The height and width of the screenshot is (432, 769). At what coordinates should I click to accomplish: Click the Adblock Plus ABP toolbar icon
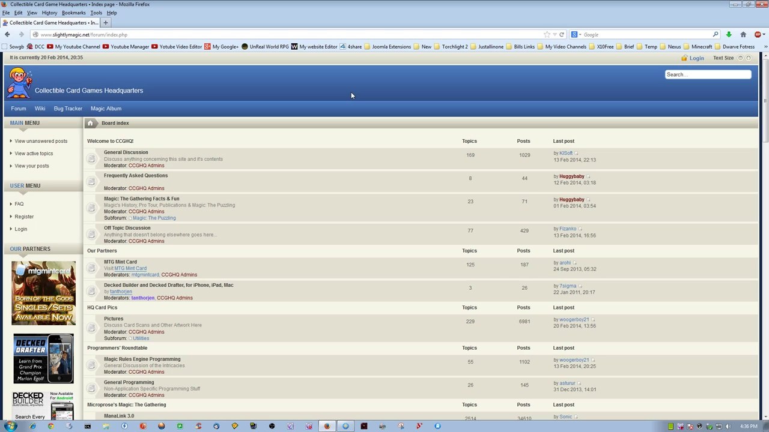(x=758, y=35)
